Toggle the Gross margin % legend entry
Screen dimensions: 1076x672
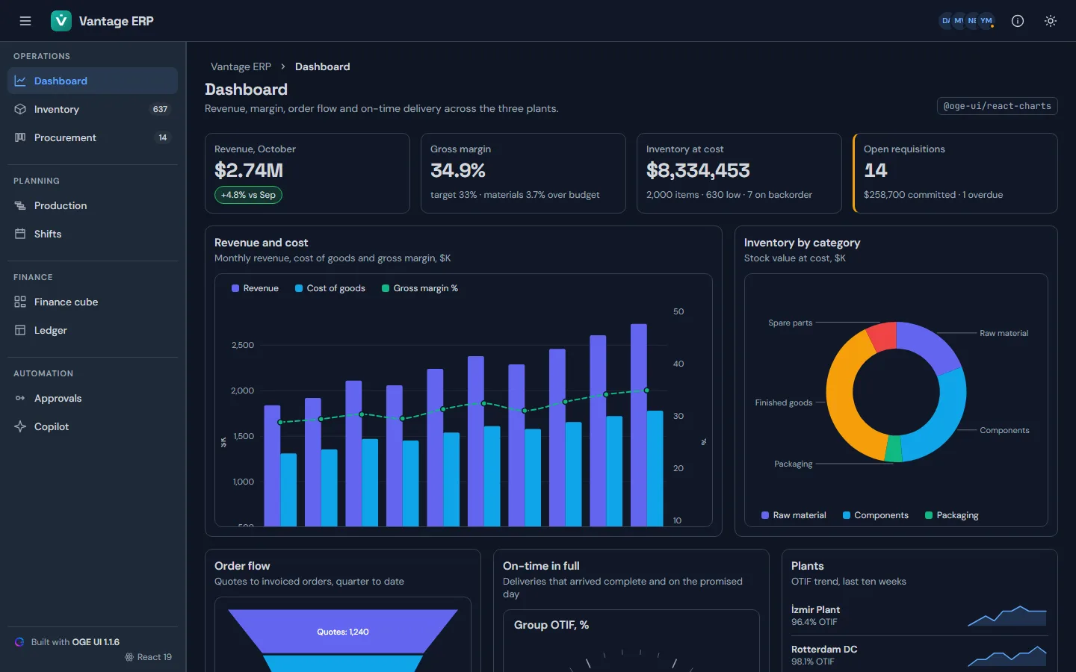pyautogui.click(x=420, y=288)
